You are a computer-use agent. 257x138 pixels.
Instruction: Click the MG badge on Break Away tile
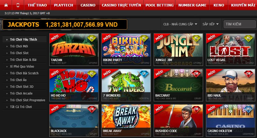point(144,109)
